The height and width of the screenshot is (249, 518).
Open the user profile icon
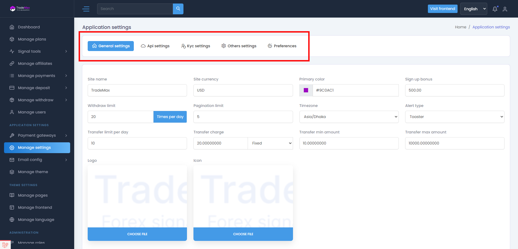(x=505, y=9)
